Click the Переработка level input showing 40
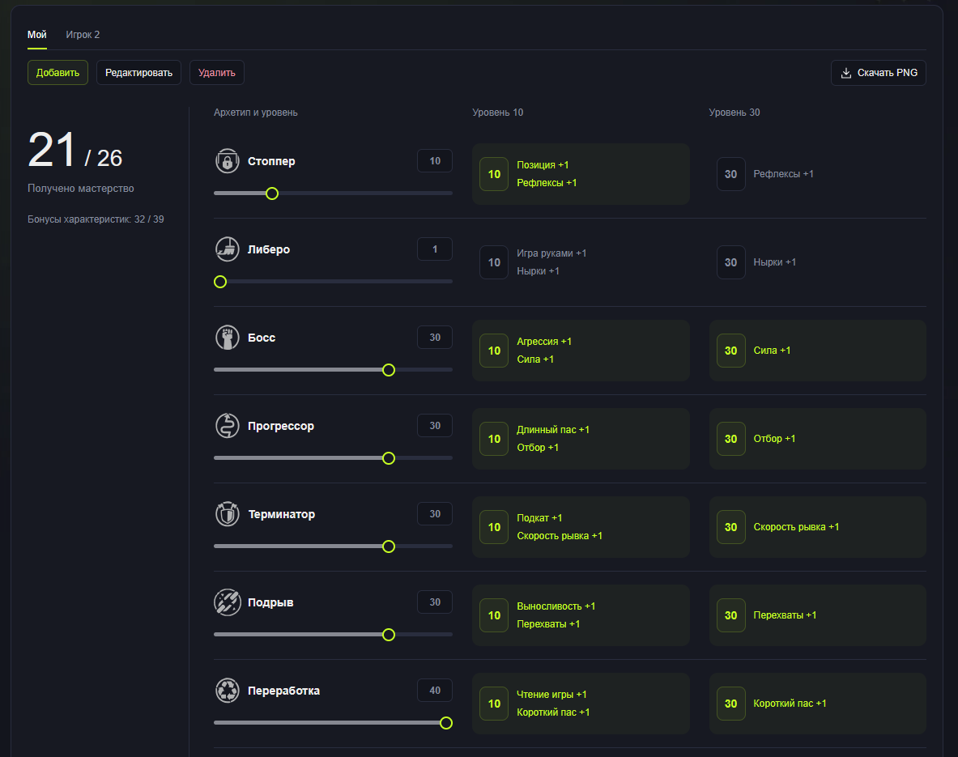The width and height of the screenshot is (958, 757). pos(435,691)
